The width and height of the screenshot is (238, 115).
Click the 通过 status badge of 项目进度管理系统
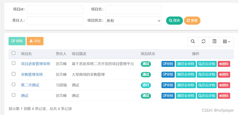point(146,64)
